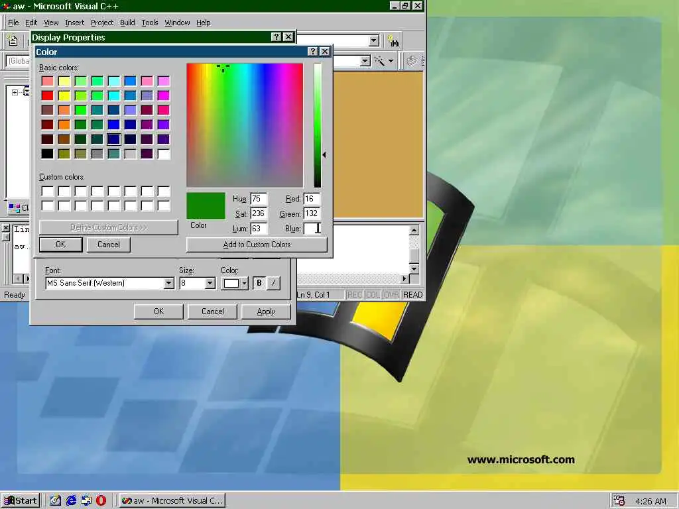Select the white swatch in Basic colors
Viewport: 679px width, 509px height.
(164, 154)
